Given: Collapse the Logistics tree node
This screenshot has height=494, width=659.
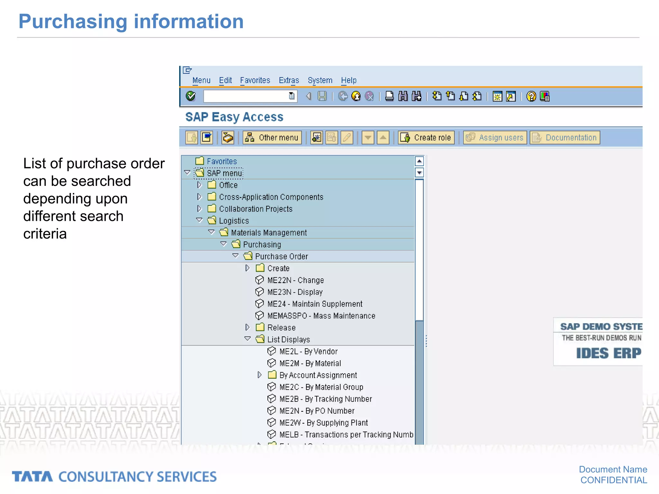Looking at the screenshot, I should 199,220.
